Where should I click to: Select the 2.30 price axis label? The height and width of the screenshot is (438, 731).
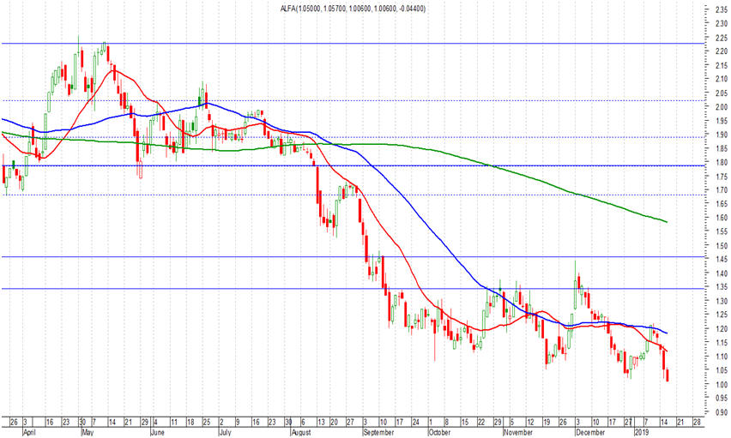pyautogui.click(x=722, y=23)
